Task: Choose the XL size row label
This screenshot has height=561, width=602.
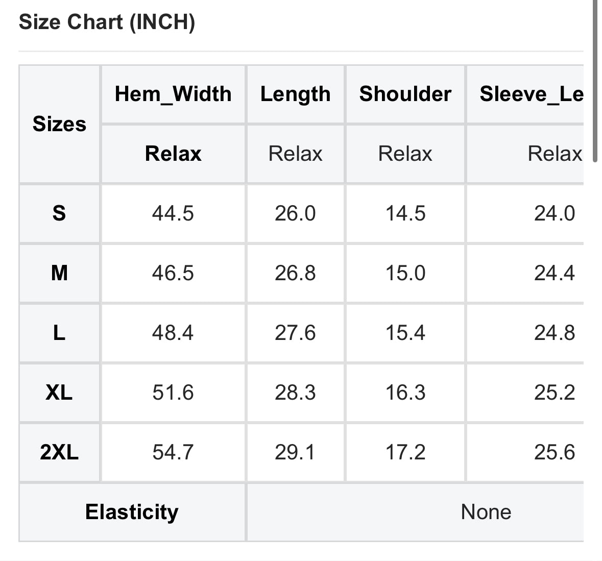Action: 59,393
